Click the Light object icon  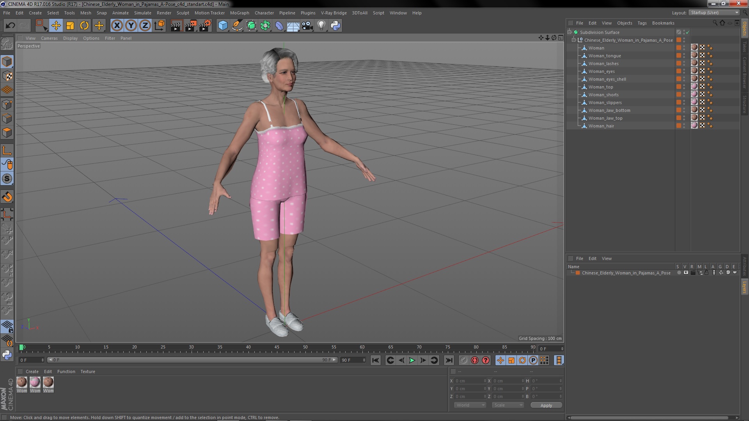pos(321,26)
